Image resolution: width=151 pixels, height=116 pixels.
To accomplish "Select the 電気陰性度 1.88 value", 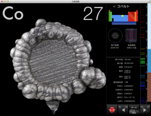I will tap(126, 82).
